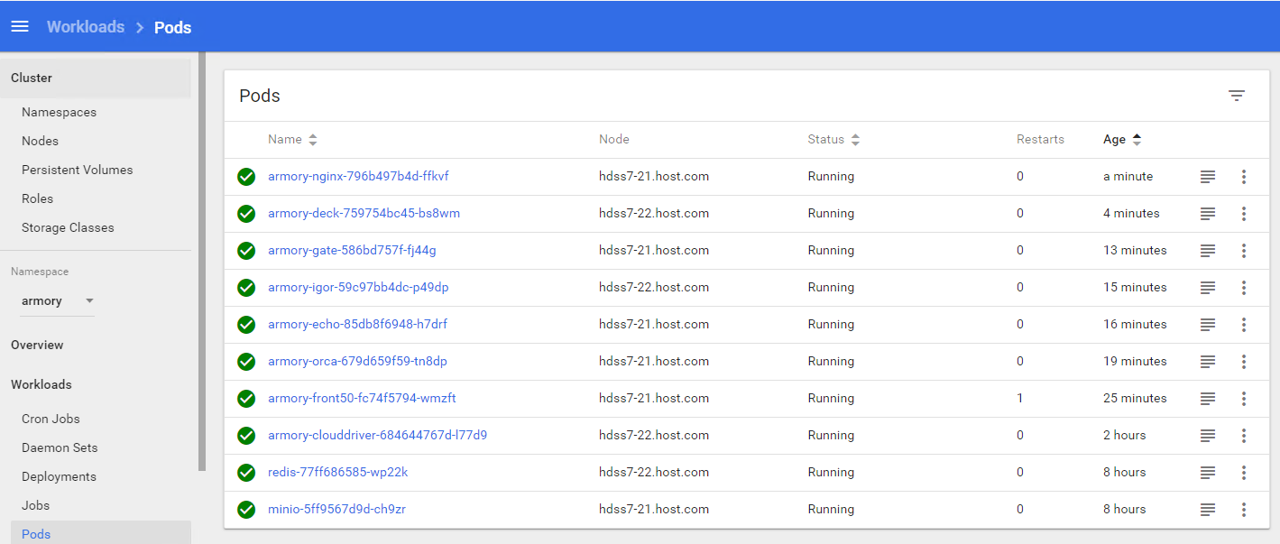Open more options for minio pod

coord(1244,510)
